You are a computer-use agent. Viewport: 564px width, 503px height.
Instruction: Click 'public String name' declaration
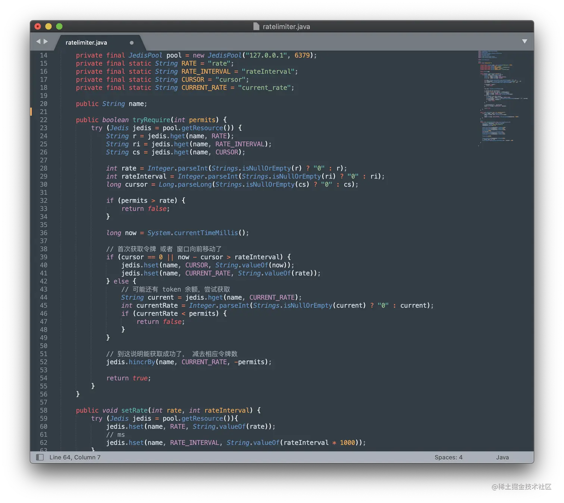111,104
